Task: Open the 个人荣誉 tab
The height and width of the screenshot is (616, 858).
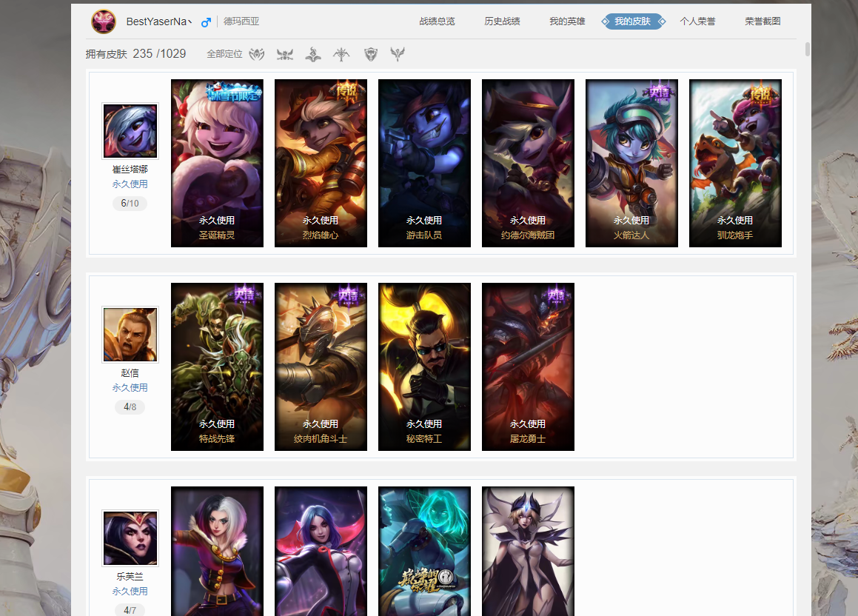Action: (697, 21)
